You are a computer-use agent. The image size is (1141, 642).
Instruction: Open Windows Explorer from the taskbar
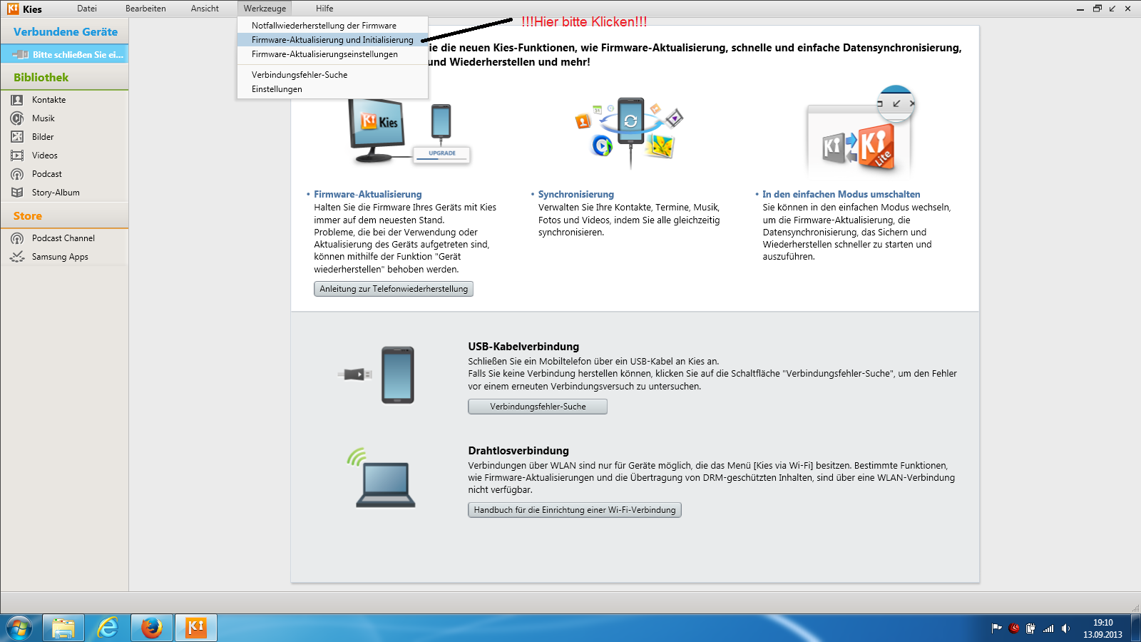63,628
